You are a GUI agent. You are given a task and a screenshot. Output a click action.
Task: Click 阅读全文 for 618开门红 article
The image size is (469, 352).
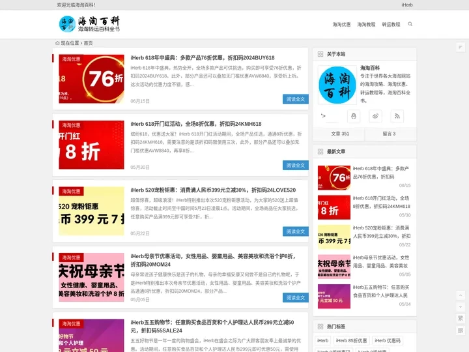(296, 165)
